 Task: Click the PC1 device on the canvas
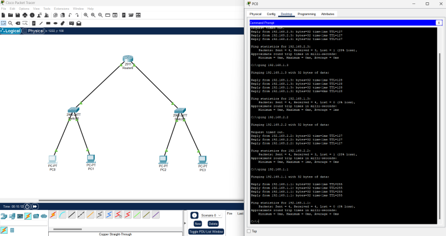pyautogui.click(x=91, y=158)
